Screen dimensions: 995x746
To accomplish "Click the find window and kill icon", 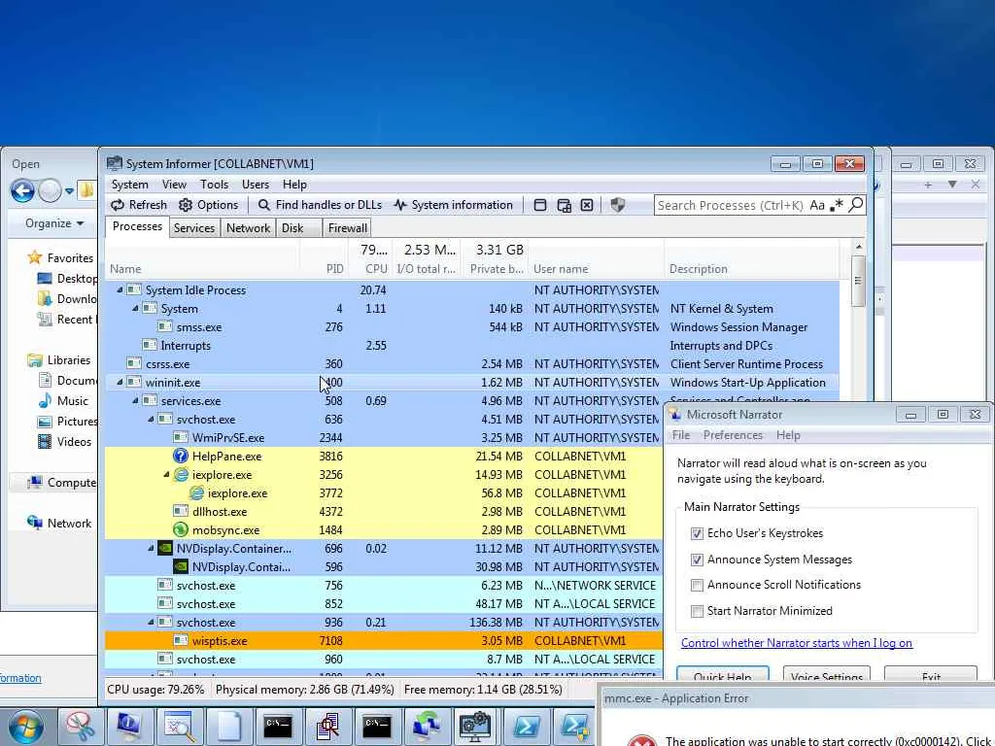I will (587, 205).
